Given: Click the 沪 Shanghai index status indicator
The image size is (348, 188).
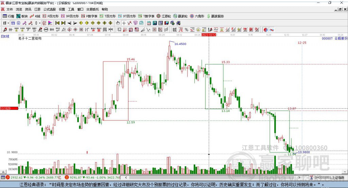Looking at the screenshot, I should pos(8,177).
